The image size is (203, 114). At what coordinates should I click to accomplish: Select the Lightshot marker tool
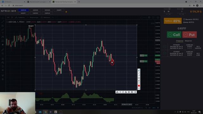click(x=139, y=81)
